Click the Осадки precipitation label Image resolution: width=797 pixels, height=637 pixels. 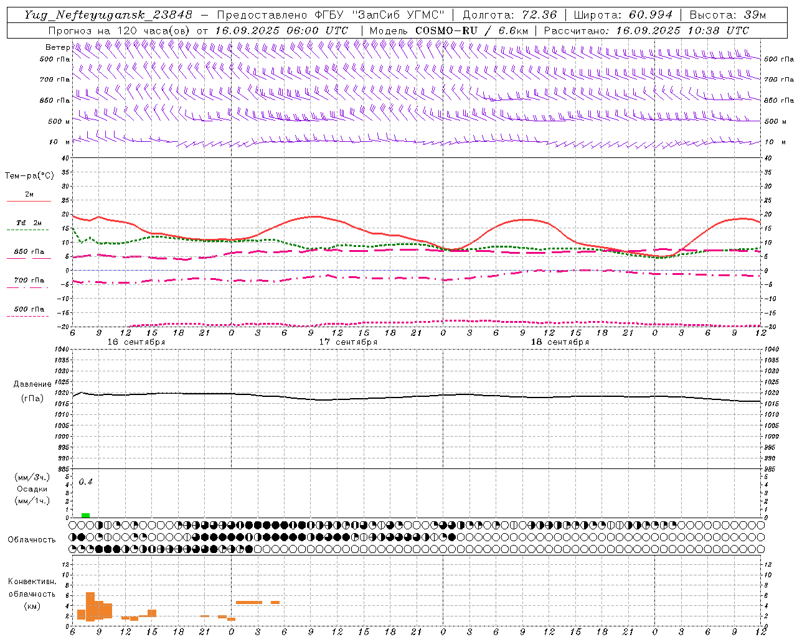coord(32,489)
